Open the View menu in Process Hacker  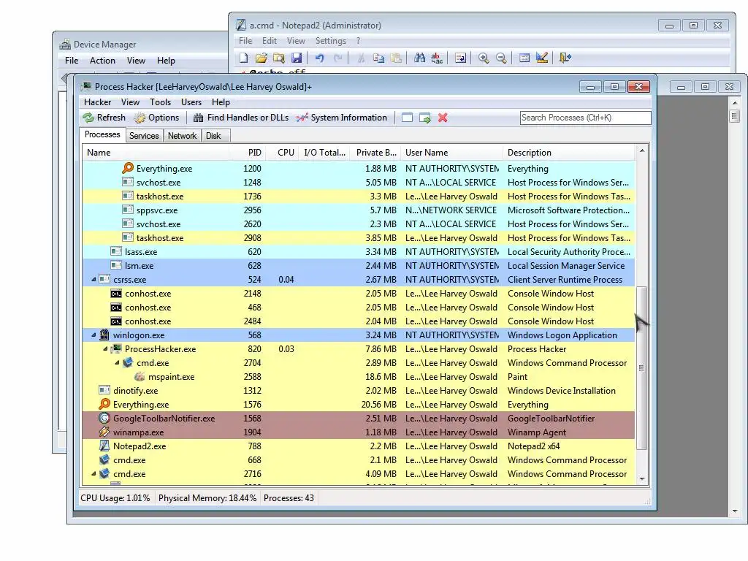(x=130, y=102)
